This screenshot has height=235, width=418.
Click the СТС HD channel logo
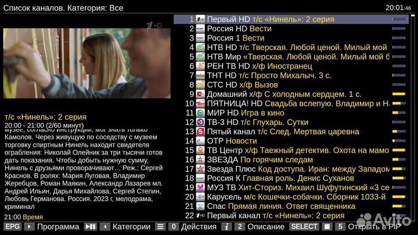200,85
